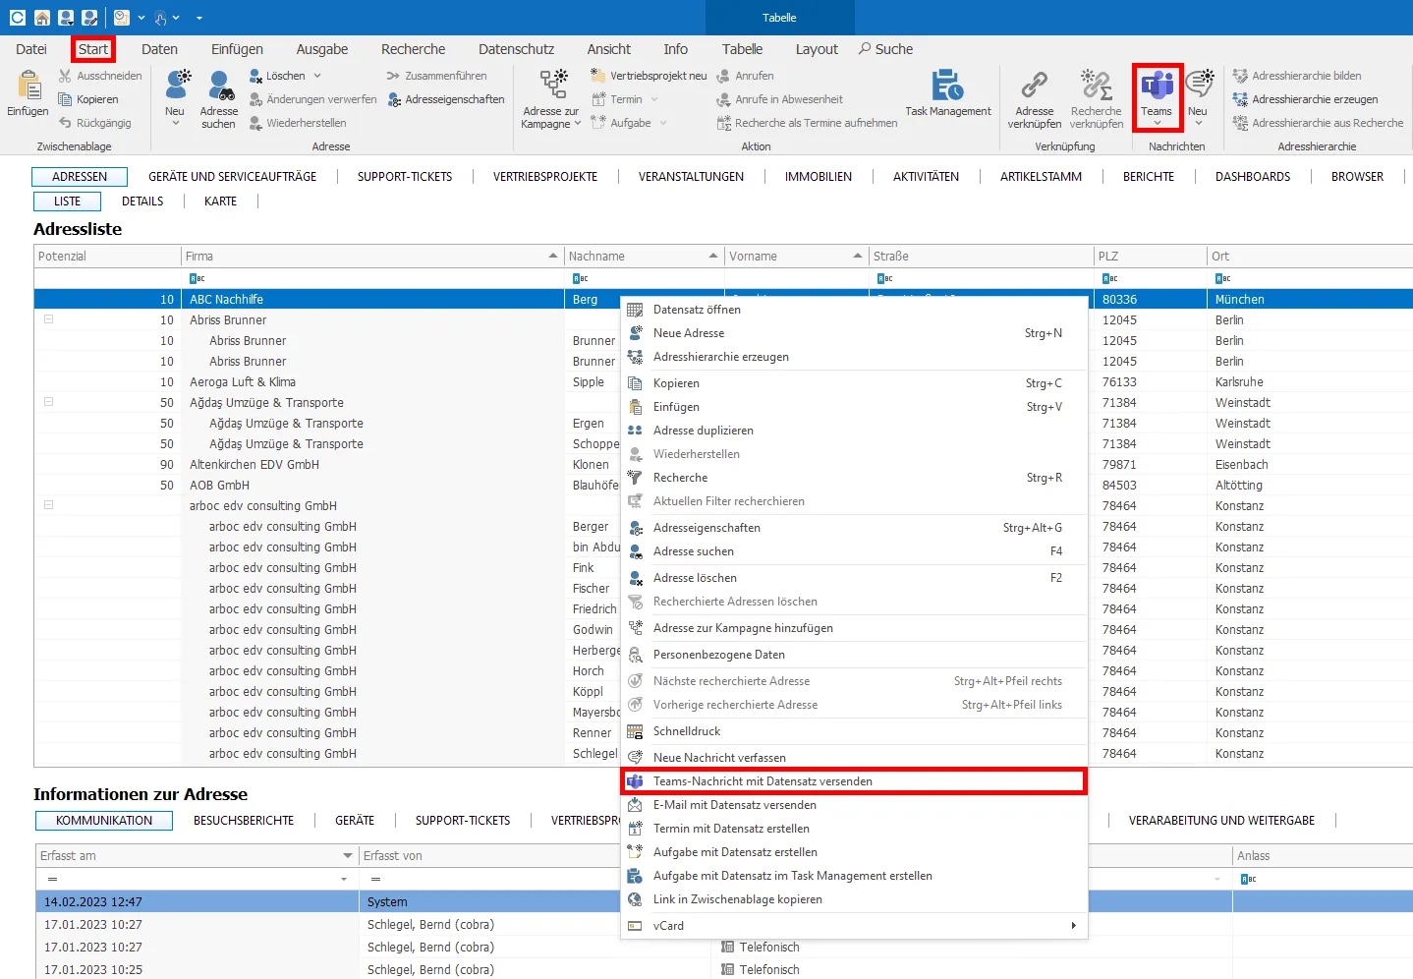
Task: Collapse the Ağdaş Umzüge & Transporte group
Action: pos(48,402)
